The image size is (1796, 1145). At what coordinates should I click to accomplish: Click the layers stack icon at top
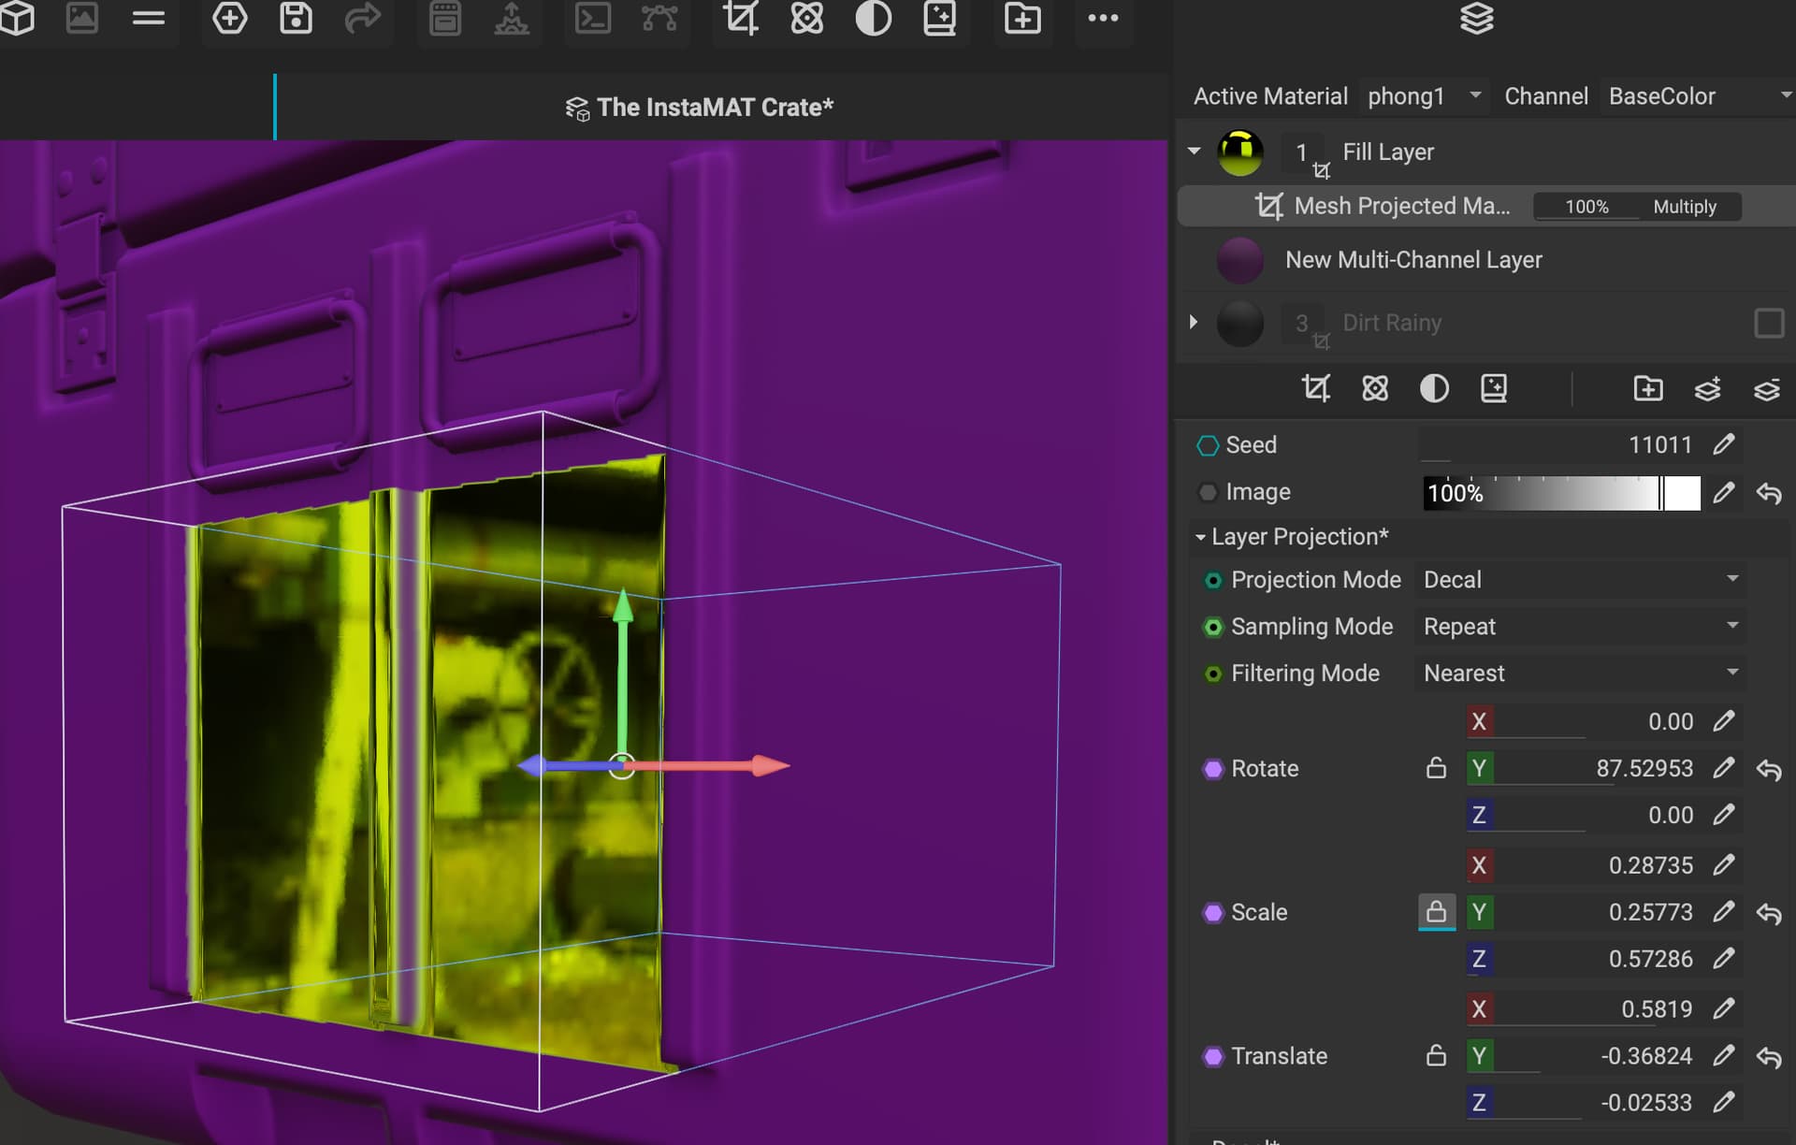point(1476,18)
